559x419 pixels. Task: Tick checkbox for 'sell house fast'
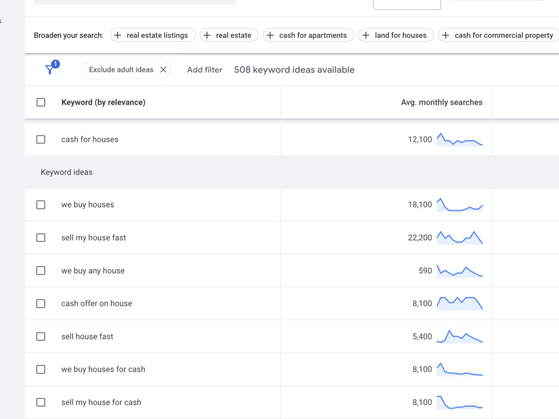point(41,337)
